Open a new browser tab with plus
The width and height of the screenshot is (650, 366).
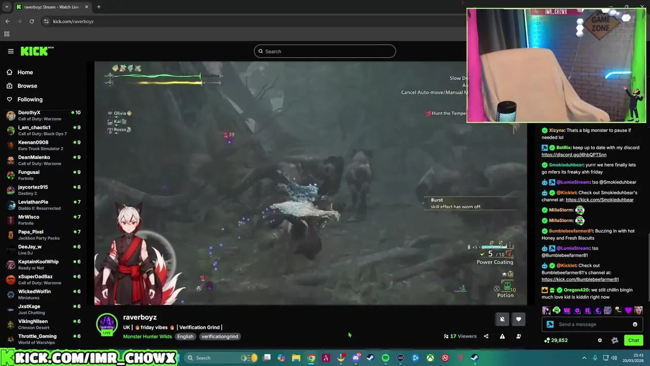pyautogui.click(x=99, y=7)
